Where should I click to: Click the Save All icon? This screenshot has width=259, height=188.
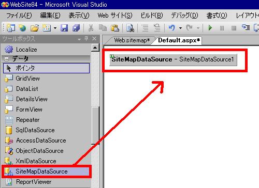[x=76, y=28]
